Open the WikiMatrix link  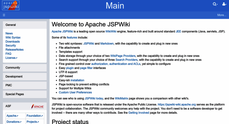click(121, 98)
